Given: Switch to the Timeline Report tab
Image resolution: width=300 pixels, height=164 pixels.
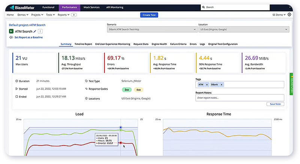Looking at the screenshot, I should point(83,44).
